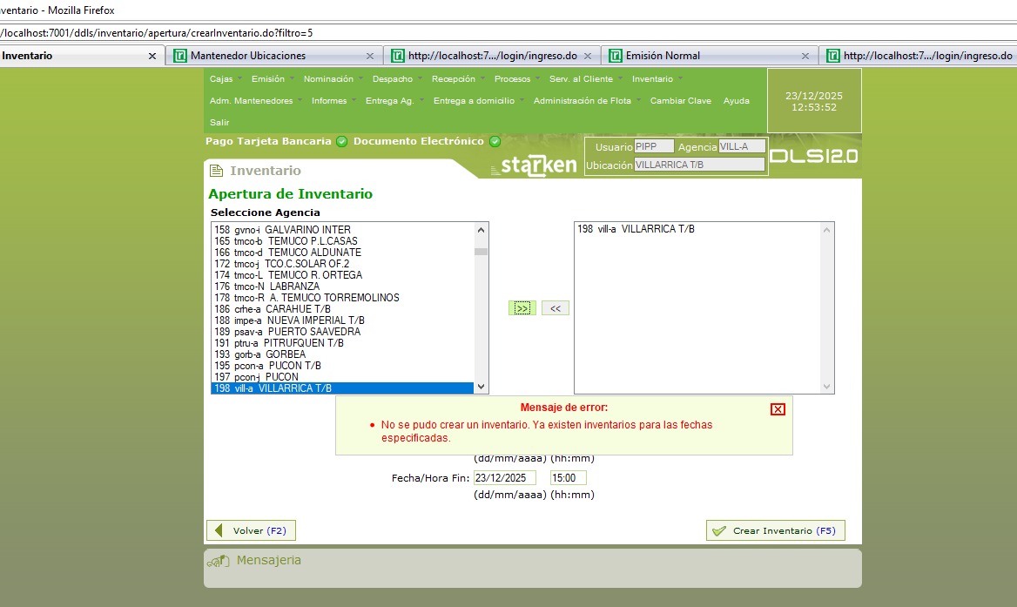The height and width of the screenshot is (607, 1017).
Task: Open the Cajas dropdown menu
Action: (x=221, y=79)
